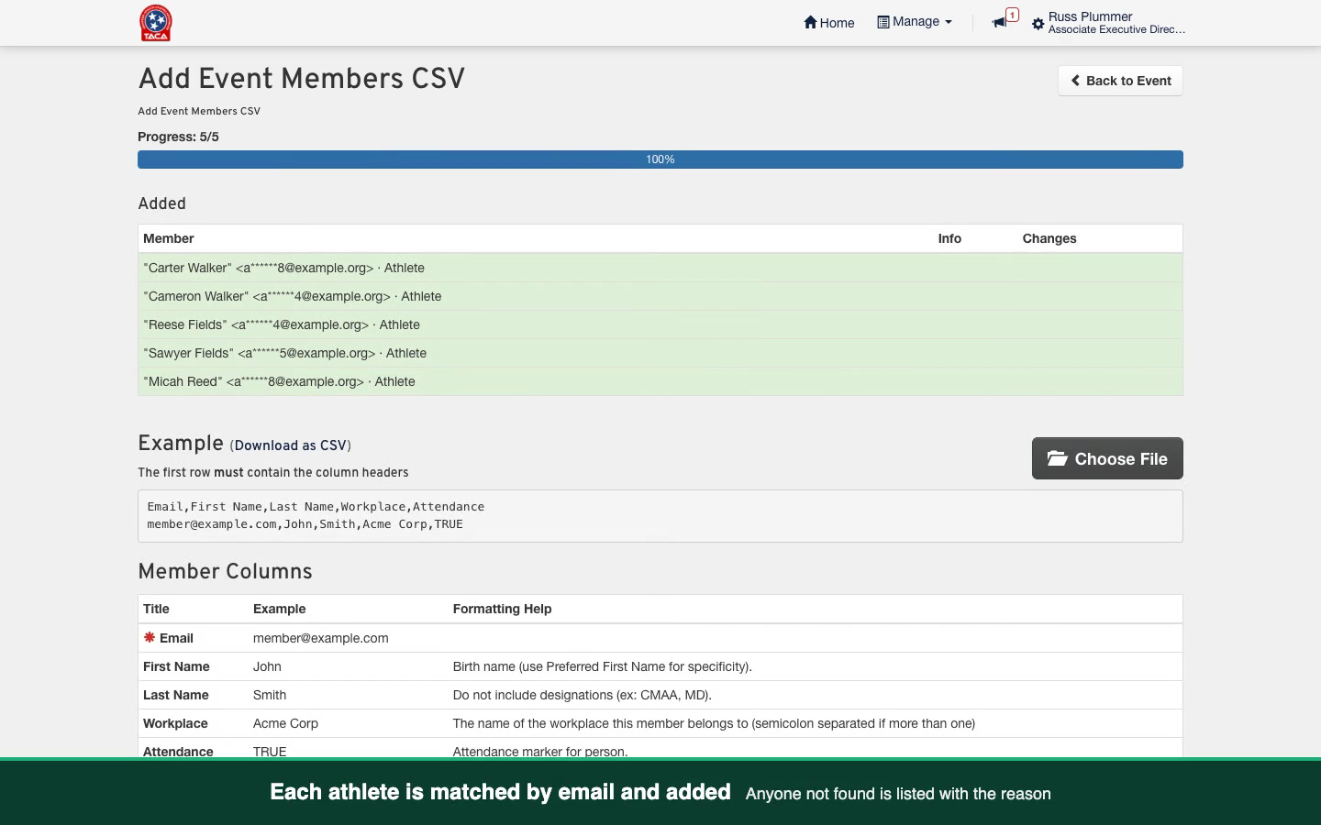This screenshot has width=1321, height=825.
Task: Select the Cameron Walker athlete row
Action: 660,296
